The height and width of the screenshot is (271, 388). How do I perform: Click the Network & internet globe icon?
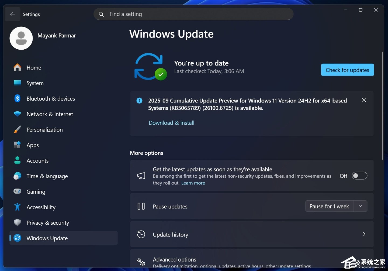point(17,114)
